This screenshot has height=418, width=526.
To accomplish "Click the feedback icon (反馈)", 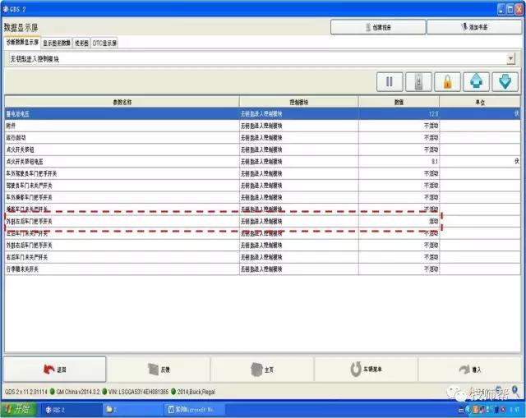I will pyautogui.click(x=153, y=370).
